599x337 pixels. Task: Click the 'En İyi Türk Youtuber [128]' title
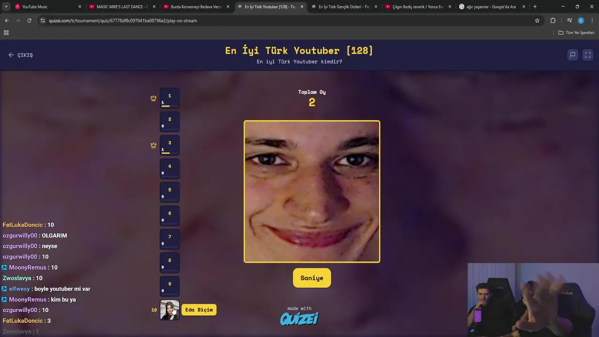pyautogui.click(x=299, y=51)
